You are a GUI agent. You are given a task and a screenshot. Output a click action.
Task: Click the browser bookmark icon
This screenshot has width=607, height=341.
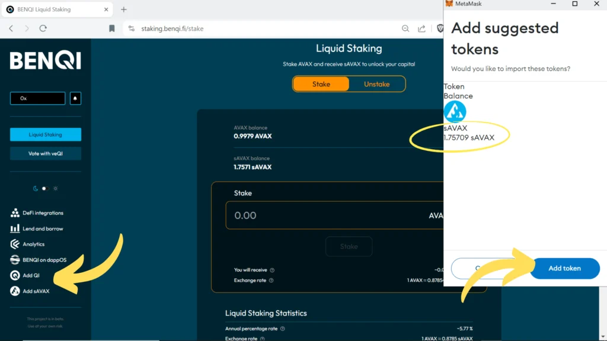tap(112, 28)
